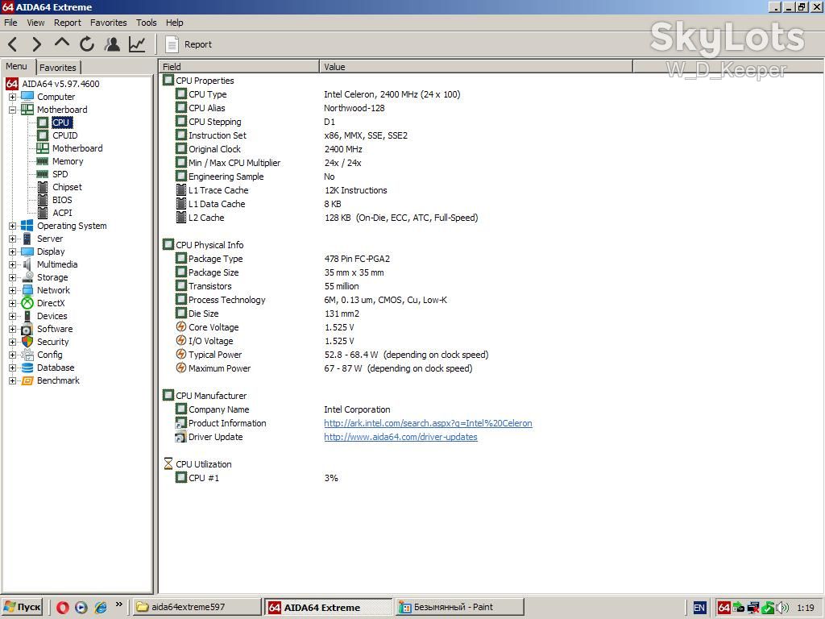The height and width of the screenshot is (619, 825).
Task: Click the AIDA64 tray icon
Action: pos(724,608)
